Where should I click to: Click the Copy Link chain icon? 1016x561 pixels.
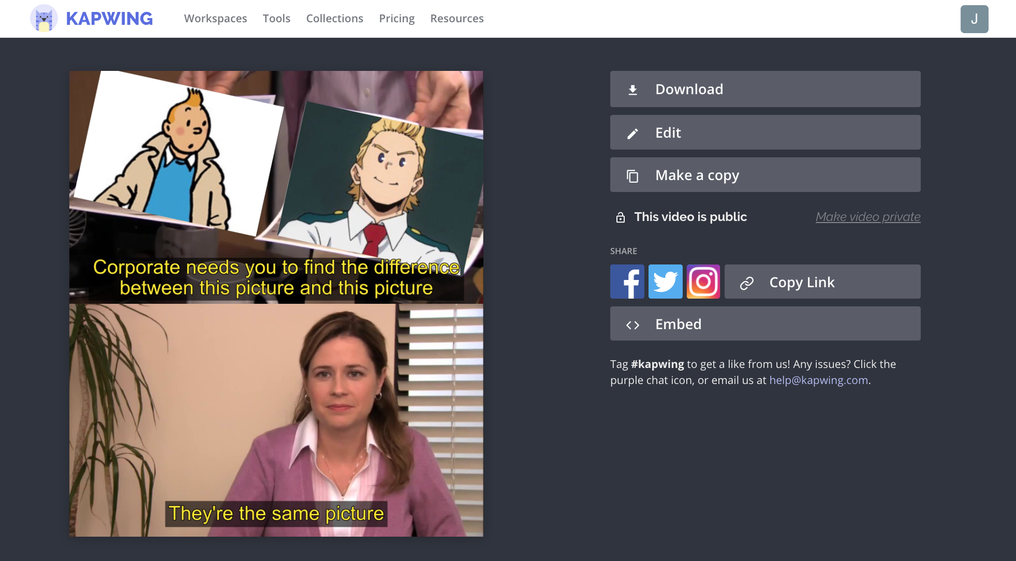(746, 282)
